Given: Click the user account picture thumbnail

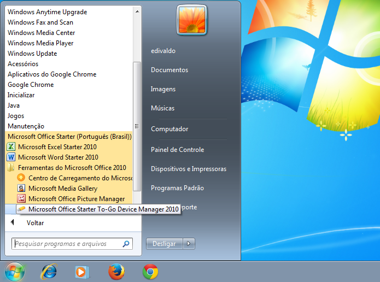Looking at the screenshot, I should click(192, 20).
